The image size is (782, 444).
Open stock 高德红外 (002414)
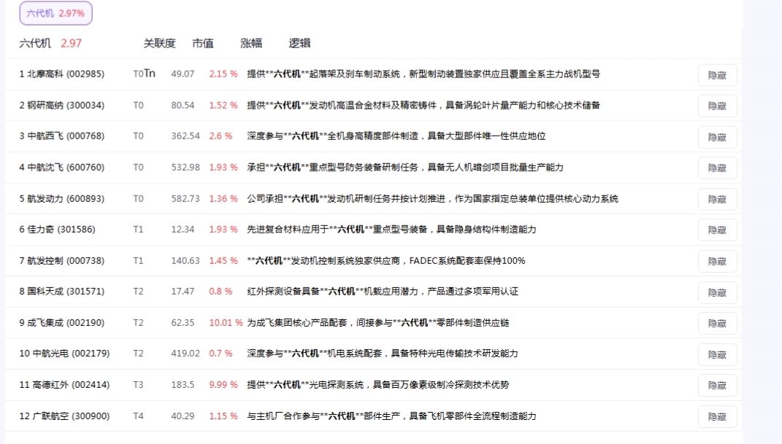[x=64, y=385]
